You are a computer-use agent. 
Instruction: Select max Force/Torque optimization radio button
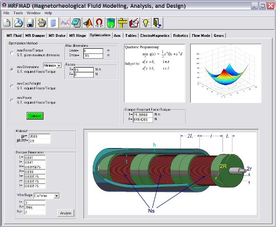pyautogui.click(x=12, y=53)
